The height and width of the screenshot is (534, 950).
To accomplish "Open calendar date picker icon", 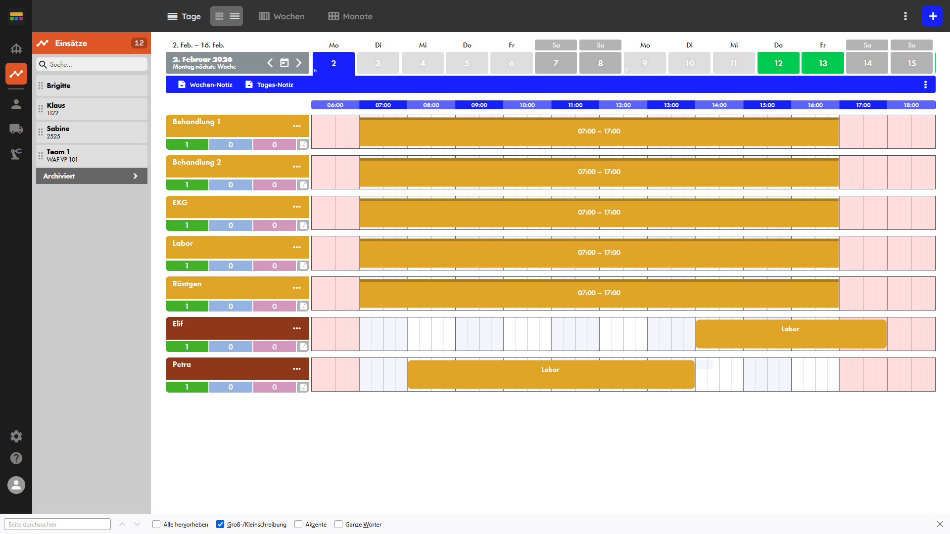I will coord(285,63).
